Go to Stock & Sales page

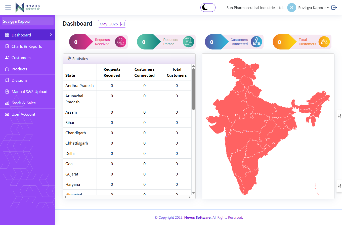pyautogui.click(x=23, y=103)
